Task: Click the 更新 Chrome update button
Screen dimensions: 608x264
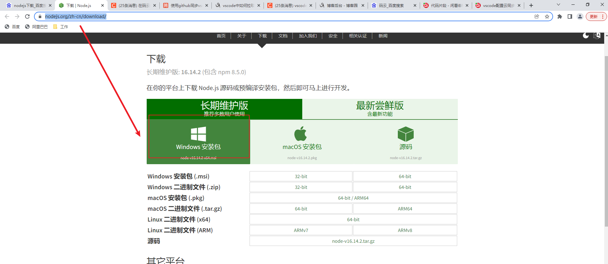Action: point(596,16)
